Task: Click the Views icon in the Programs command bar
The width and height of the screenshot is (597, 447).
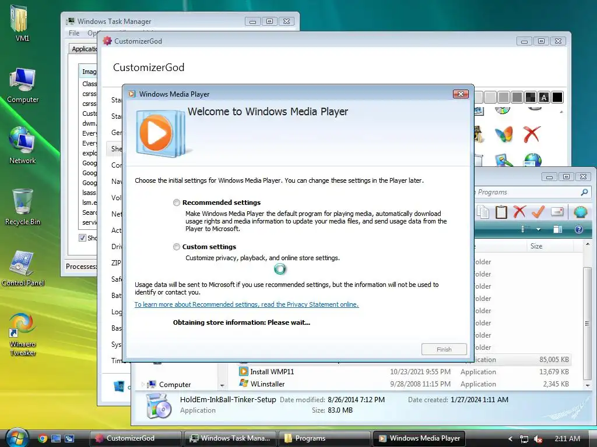Action: pos(524,229)
